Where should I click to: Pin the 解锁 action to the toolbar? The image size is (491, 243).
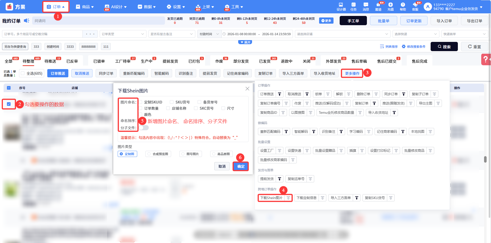349,94
